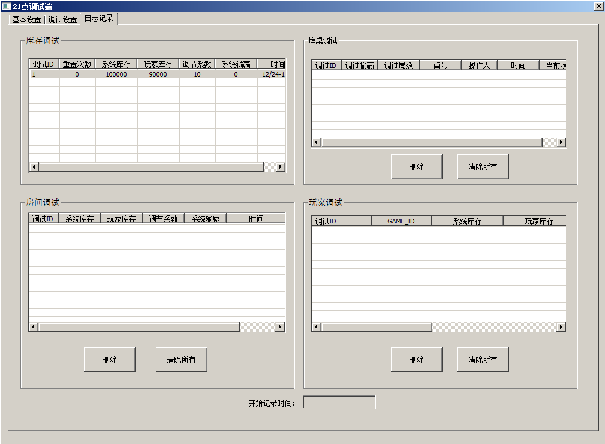The image size is (605, 444).
Task: Click 删除 button under 房间调试
Action: tap(109, 360)
